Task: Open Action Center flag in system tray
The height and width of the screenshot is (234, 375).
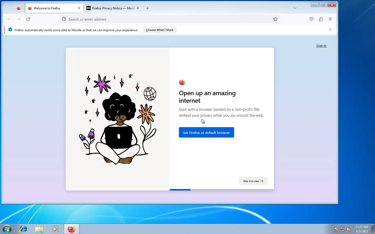Action: [x=336, y=229]
